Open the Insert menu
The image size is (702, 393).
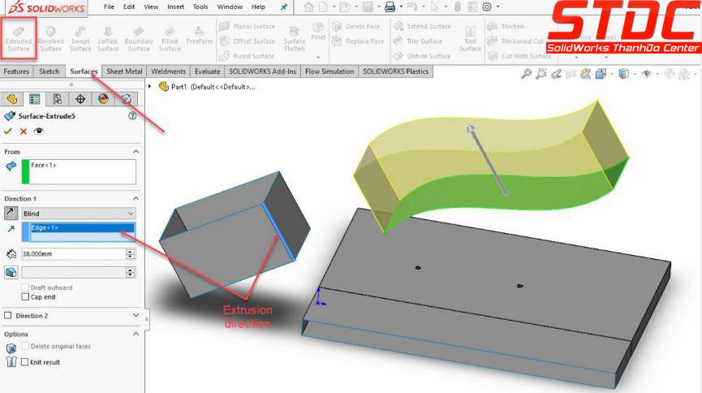click(175, 6)
